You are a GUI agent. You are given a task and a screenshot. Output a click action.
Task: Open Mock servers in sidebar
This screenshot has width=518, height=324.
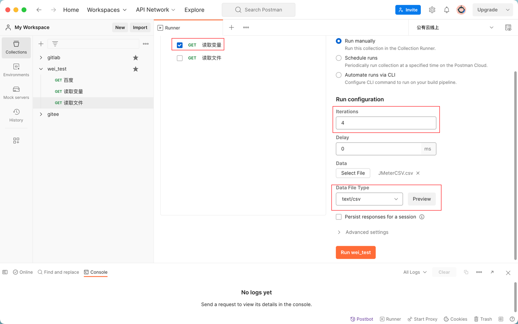(16, 93)
